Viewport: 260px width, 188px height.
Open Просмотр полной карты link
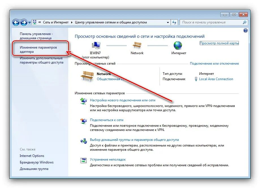(x=219, y=43)
